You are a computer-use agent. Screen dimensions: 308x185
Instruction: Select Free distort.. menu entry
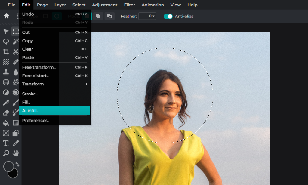click(x=55, y=76)
